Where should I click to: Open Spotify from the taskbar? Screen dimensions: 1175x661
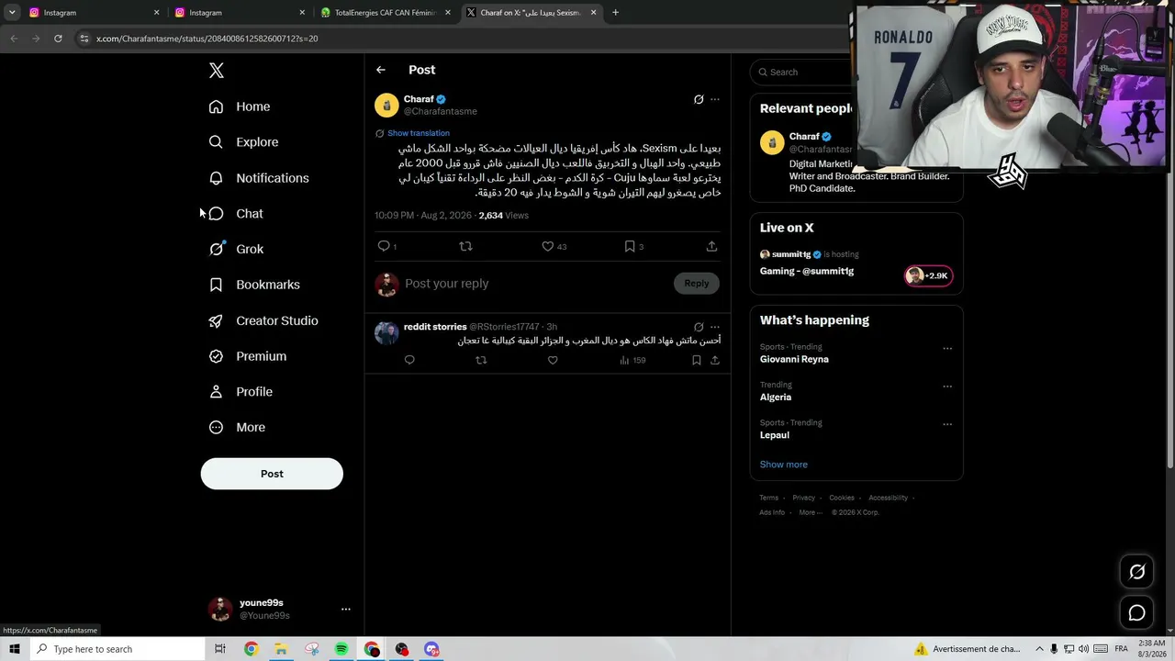(341, 649)
